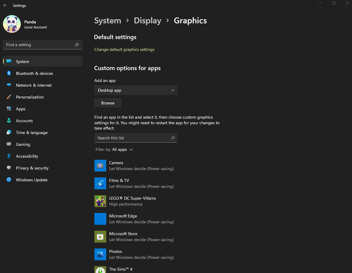Click the Browse button
This screenshot has height=273, width=352.
click(107, 103)
